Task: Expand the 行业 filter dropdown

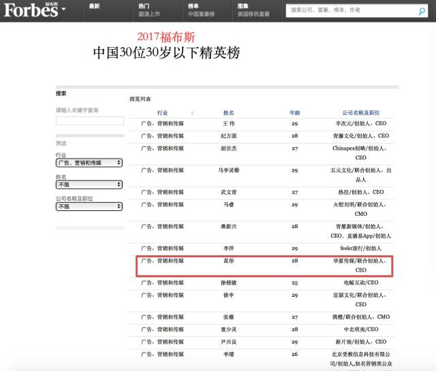Action: click(89, 163)
